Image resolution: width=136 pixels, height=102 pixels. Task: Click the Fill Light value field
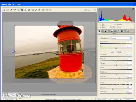(x=129, y=63)
